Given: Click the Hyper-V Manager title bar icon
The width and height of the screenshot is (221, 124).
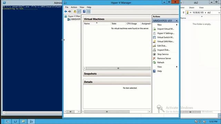Looking at the screenshot, I should (65, 2).
